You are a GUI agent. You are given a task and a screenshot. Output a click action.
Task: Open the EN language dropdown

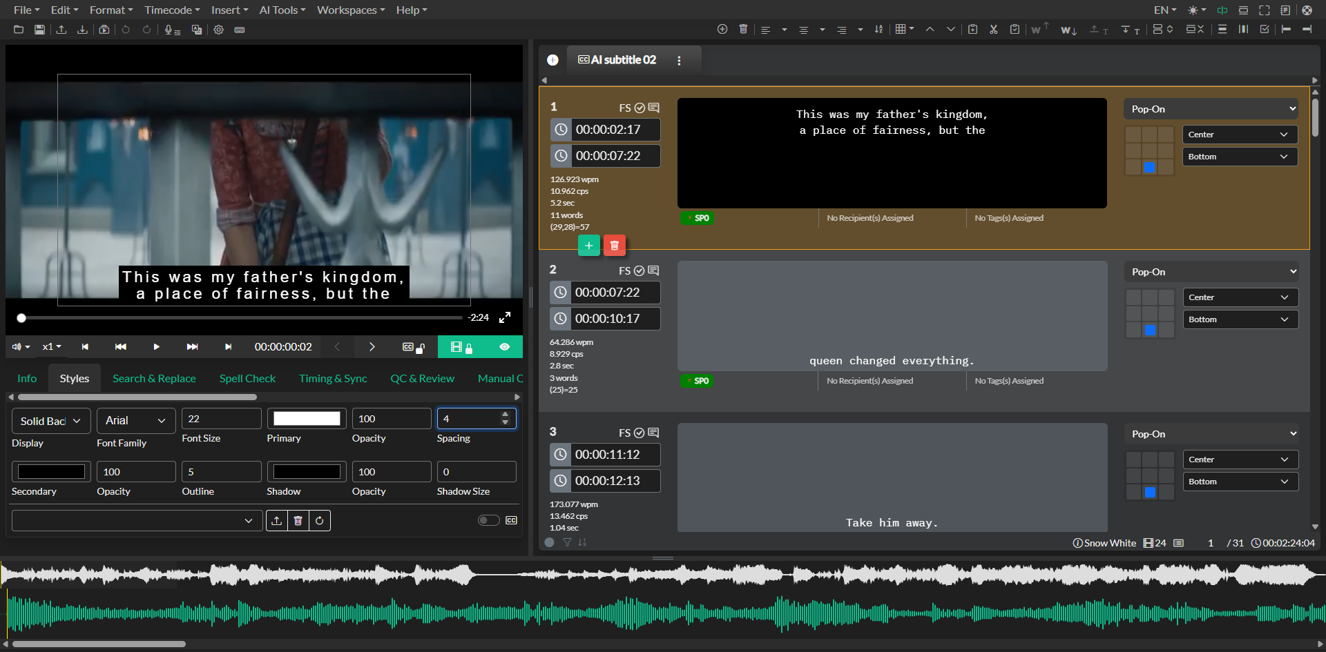tap(1165, 10)
